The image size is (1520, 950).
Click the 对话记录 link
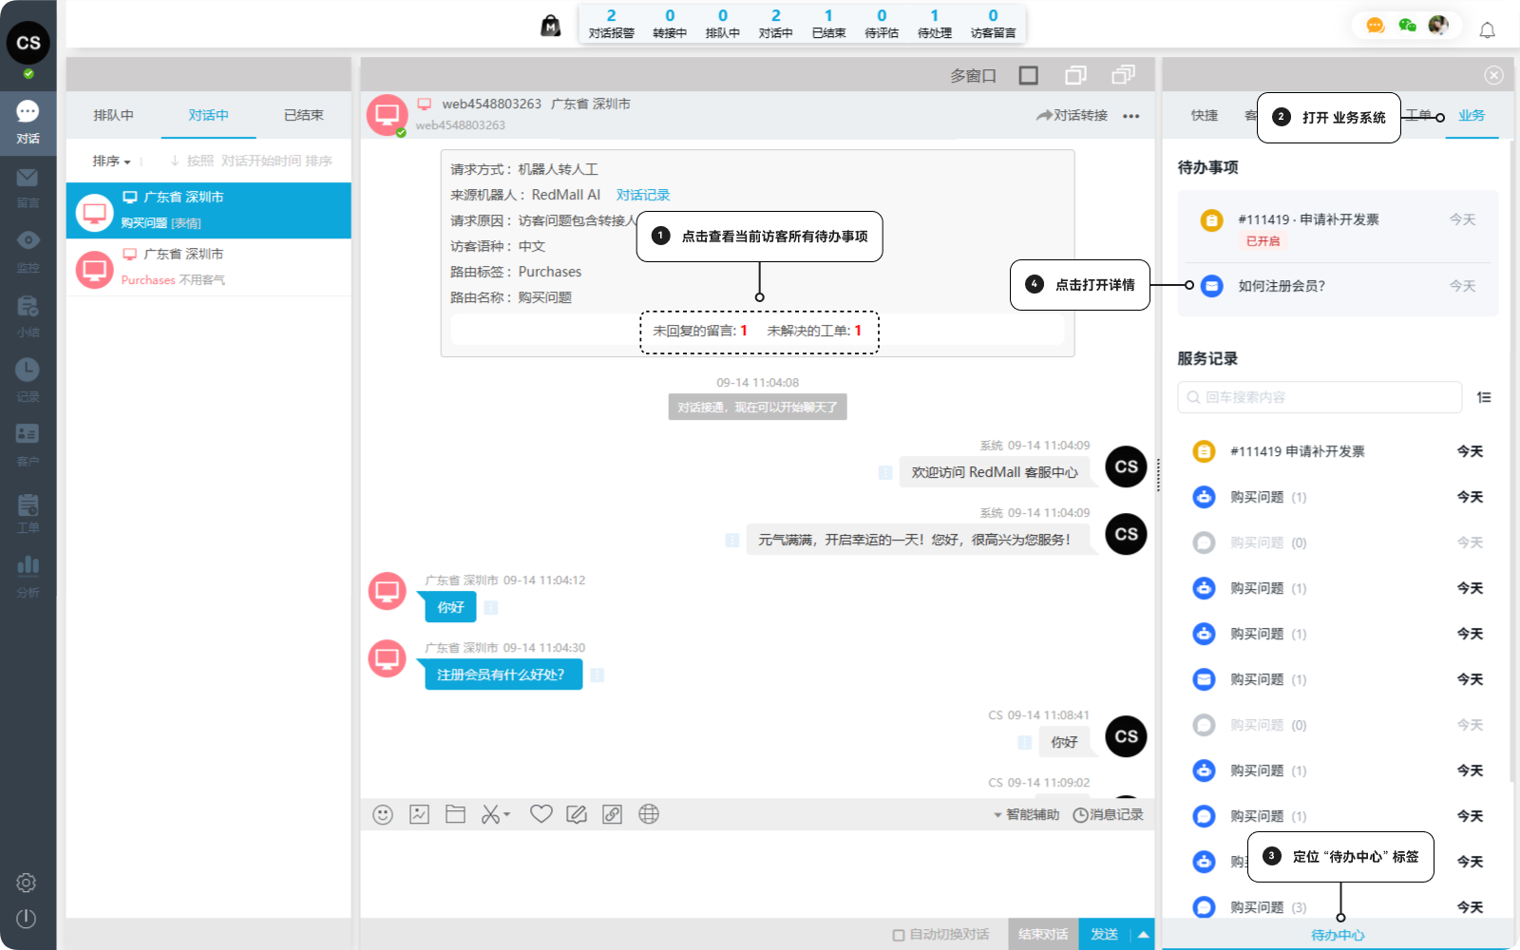[x=643, y=195]
